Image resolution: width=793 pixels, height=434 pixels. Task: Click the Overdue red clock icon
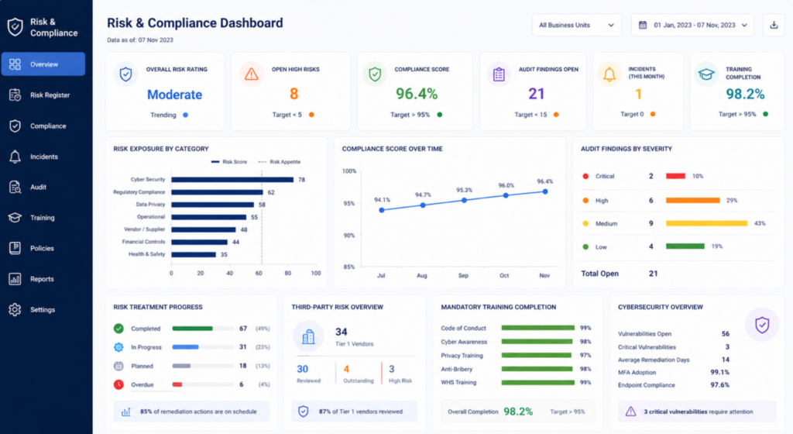click(x=118, y=384)
